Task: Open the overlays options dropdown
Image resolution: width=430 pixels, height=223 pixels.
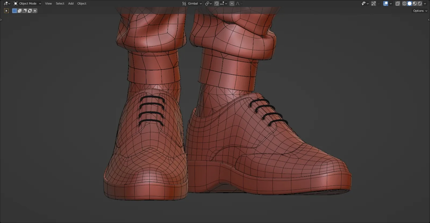Action: coord(391,3)
